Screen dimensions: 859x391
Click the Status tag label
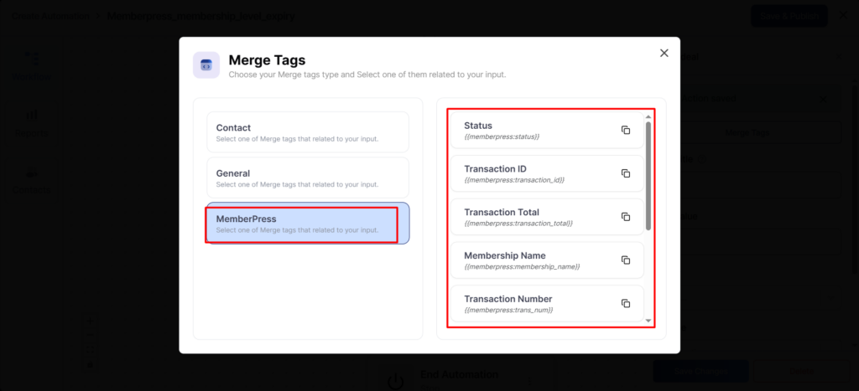click(x=478, y=126)
